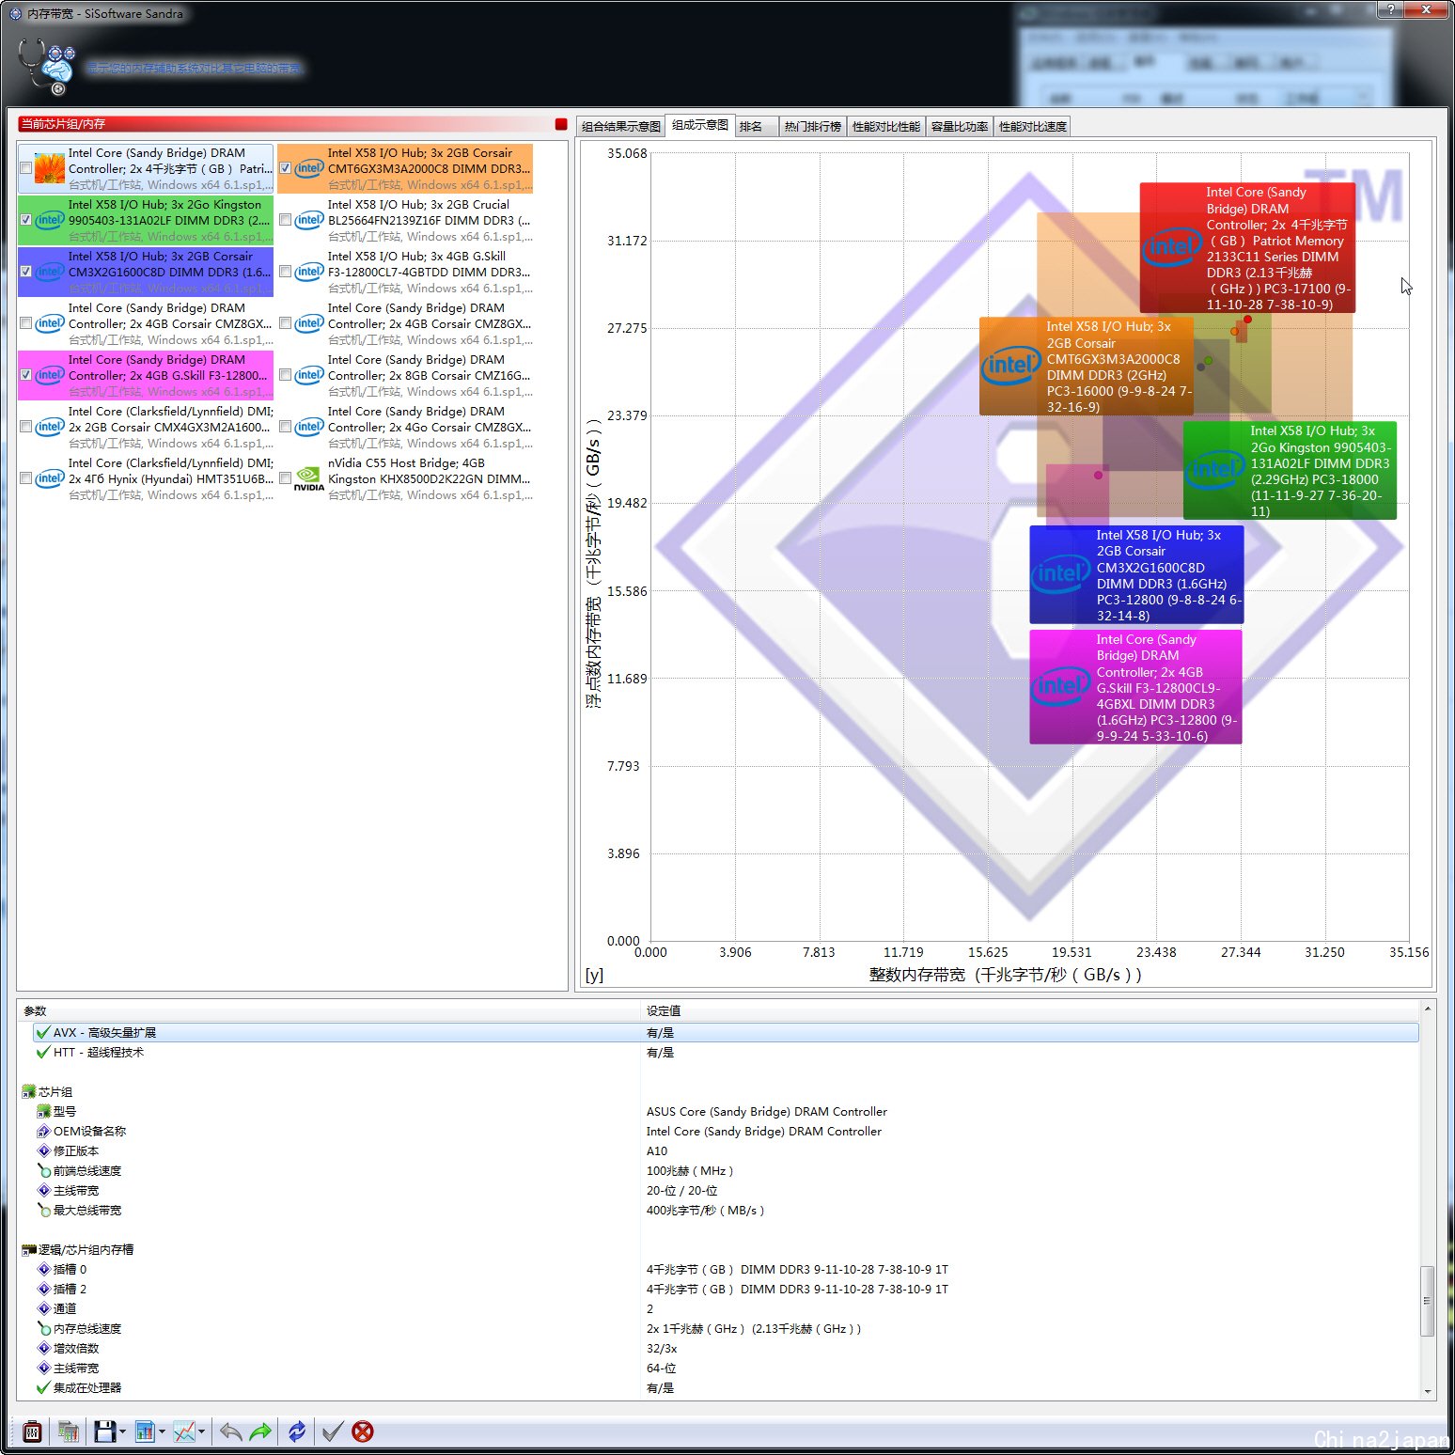Open the save icon dropdown arrow
The height and width of the screenshot is (1455, 1455).
click(x=122, y=1432)
